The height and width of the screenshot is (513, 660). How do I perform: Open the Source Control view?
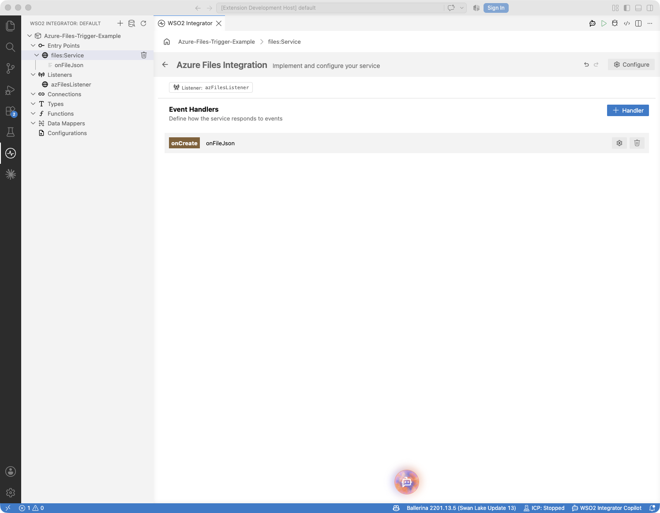pyautogui.click(x=11, y=68)
